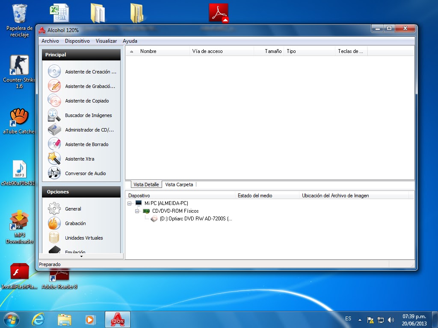Select the Excel file icon on the desktop
Screen dimensions: 438x328
[x=59, y=13]
